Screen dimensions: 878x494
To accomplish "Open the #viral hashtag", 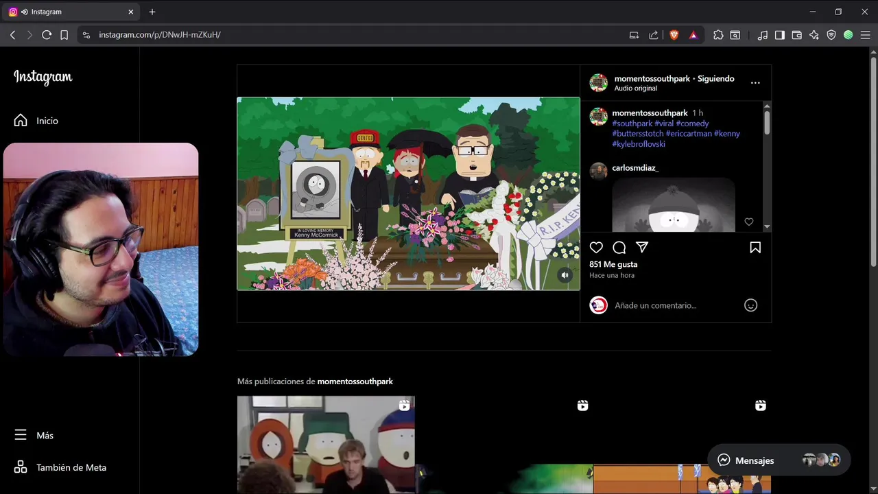I will point(664,123).
